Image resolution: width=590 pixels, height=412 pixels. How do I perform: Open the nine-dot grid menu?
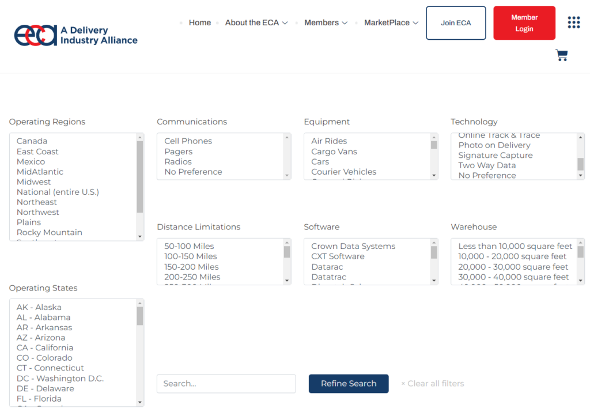click(x=573, y=22)
